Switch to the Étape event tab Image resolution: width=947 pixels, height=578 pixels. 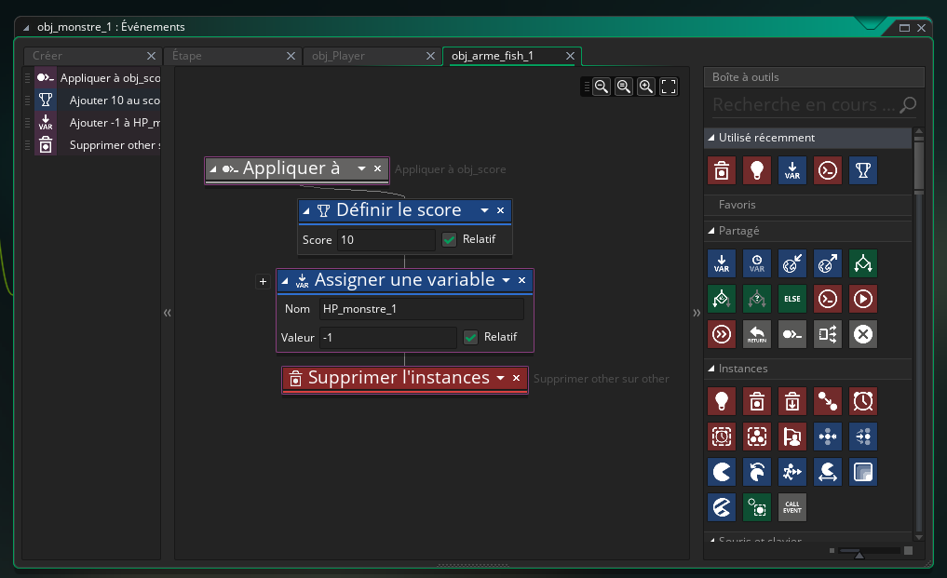[x=186, y=56]
